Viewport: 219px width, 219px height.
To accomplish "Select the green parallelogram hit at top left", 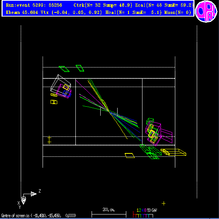I will coord(64,69).
